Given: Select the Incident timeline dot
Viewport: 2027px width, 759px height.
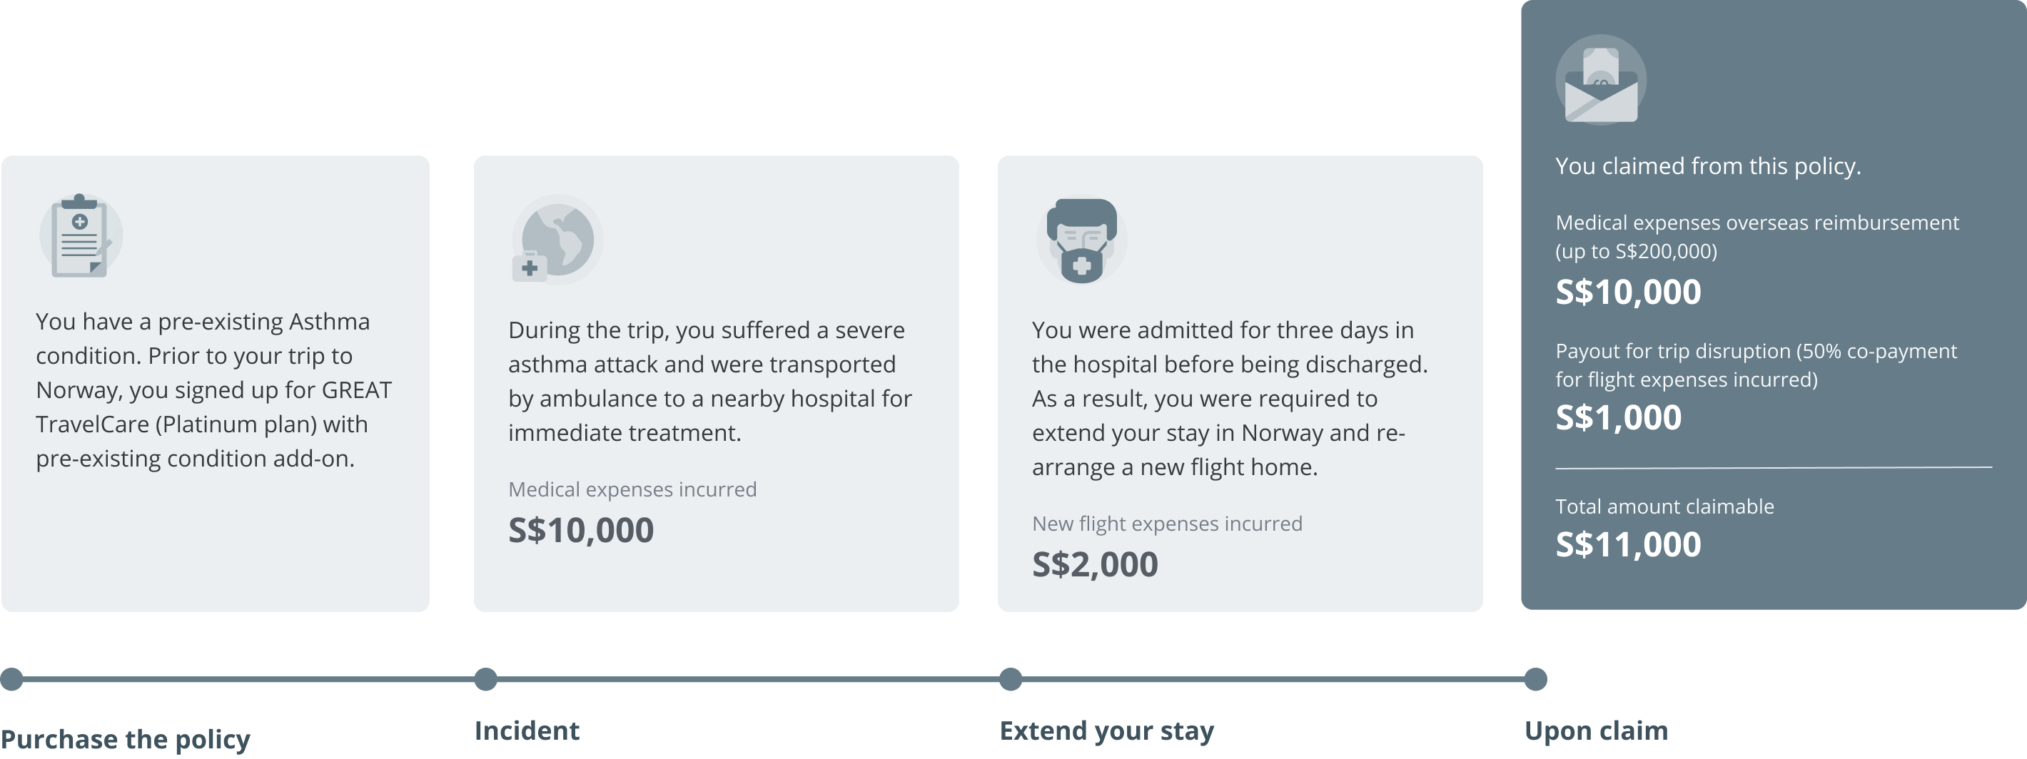Looking at the screenshot, I should [486, 679].
